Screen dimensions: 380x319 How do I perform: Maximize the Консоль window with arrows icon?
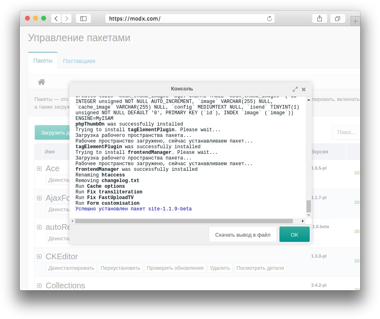pyautogui.click(x=295, y=89)
